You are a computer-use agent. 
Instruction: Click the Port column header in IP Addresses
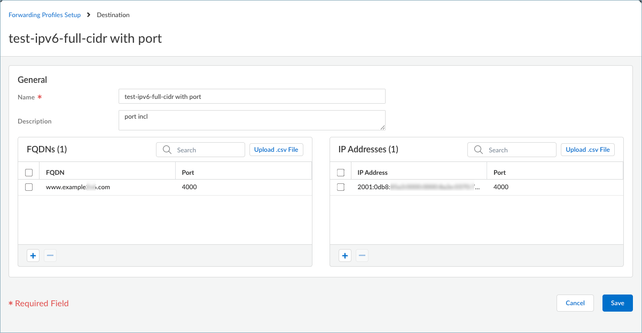(x=499, y=172)
